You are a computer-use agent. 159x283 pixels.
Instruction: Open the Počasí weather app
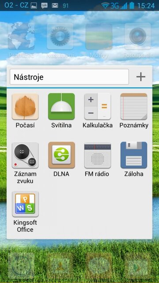click(x=25, y=107)
